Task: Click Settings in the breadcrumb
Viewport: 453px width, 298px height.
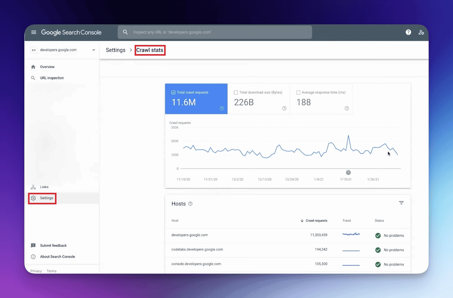Action: [115, 50]
